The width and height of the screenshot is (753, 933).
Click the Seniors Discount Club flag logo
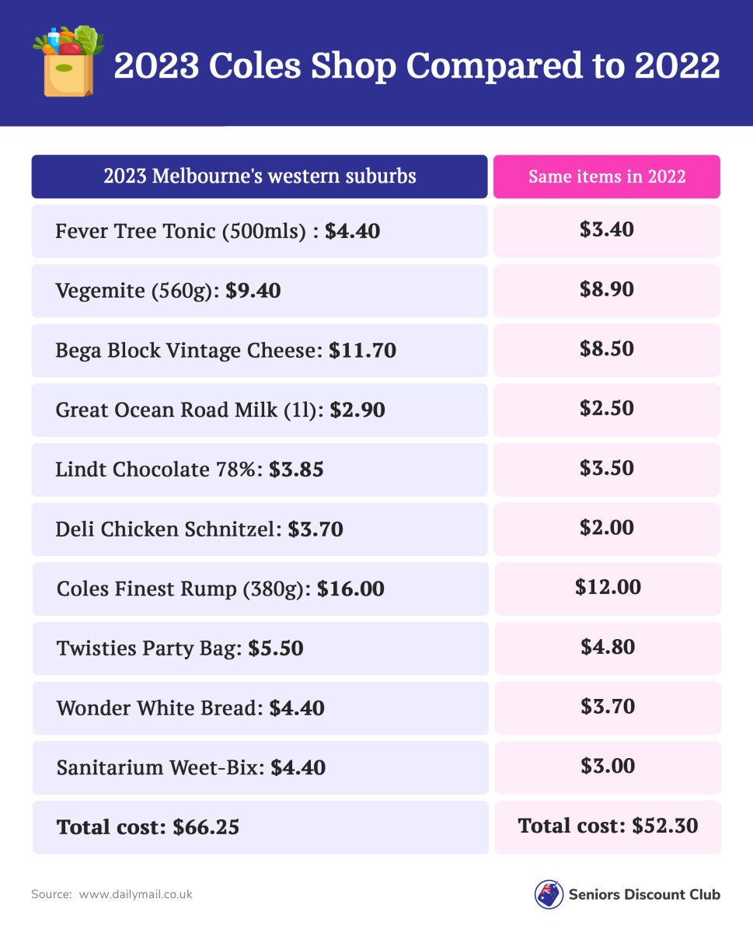coord(549,894)
